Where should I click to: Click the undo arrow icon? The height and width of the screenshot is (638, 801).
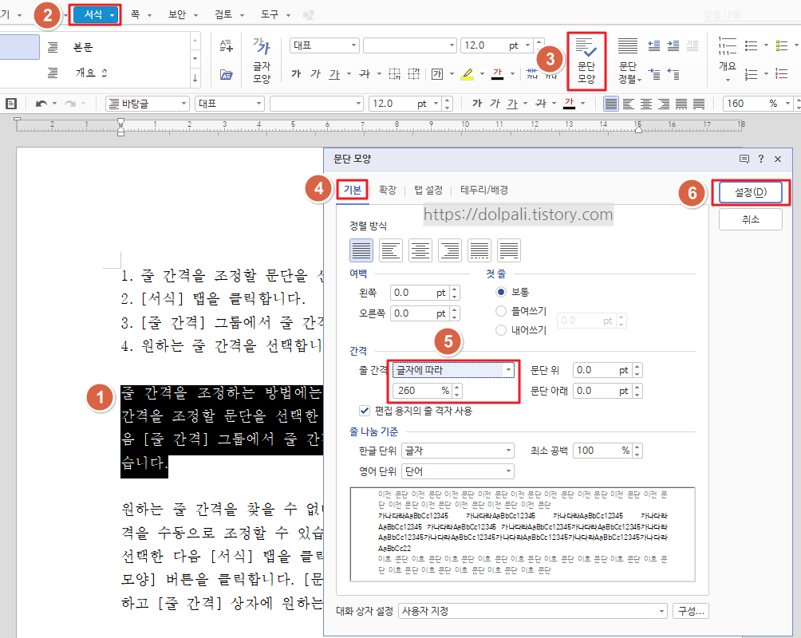click(41, 104)
